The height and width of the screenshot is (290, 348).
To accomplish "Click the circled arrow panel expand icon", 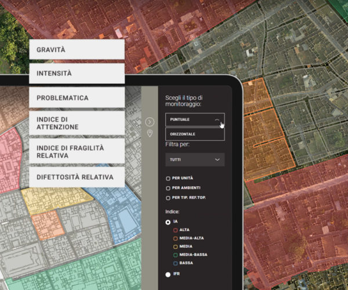I will tap(150, 122).
